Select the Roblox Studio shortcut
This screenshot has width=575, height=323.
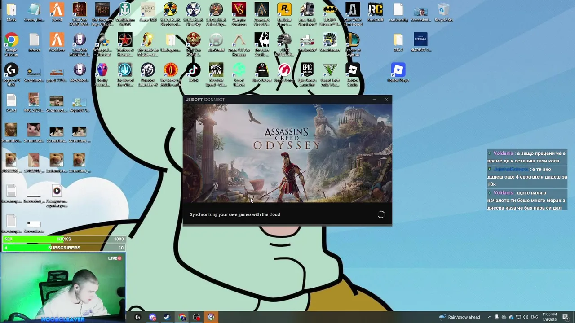click(x=353, y=75)
